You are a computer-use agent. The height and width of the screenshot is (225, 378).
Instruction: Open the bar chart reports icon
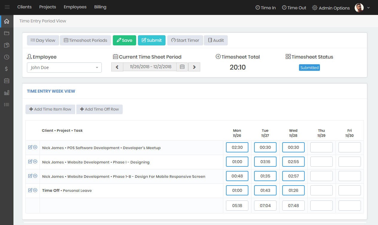6,93
